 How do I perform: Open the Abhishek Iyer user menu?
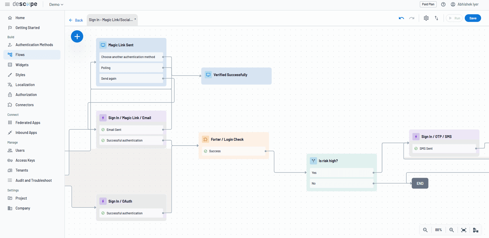pyautogui.click(x=464, y=4)
